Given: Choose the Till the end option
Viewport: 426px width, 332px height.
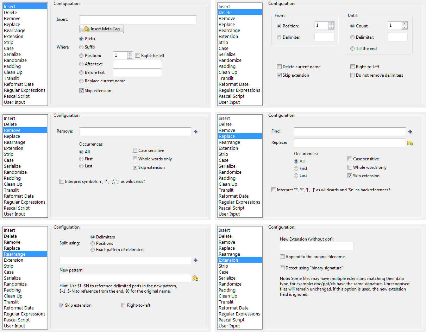Looking at the screenshot, I should [x=353, y=49].
